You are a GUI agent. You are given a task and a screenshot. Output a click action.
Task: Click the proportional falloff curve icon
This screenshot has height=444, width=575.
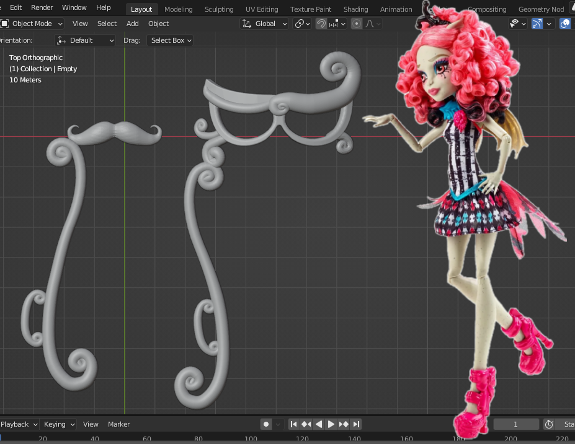click(370, 24)
